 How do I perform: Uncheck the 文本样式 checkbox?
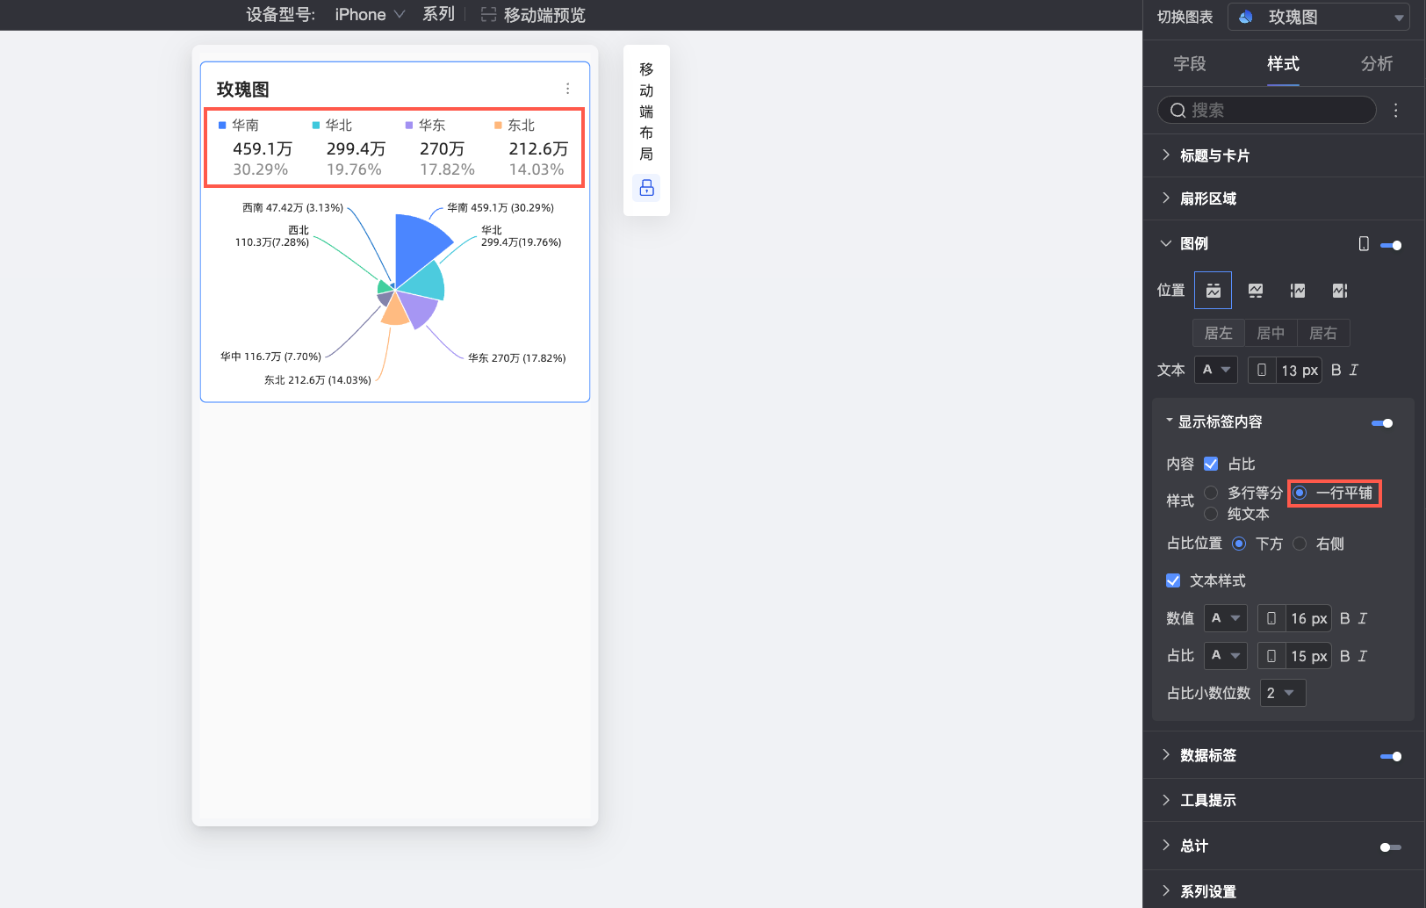(1172, 580)
